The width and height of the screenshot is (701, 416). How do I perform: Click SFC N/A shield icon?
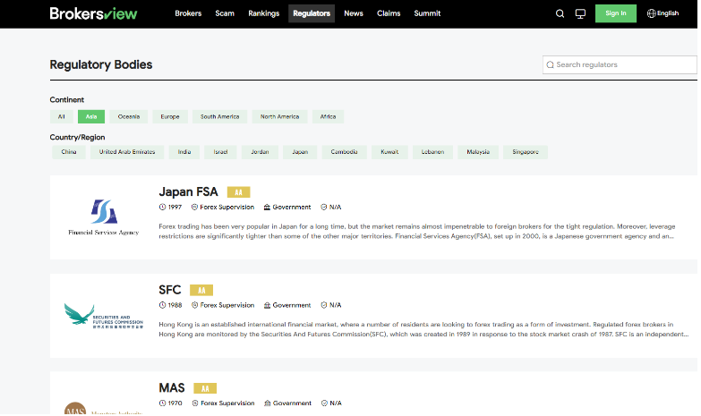[x=324, y=305]
